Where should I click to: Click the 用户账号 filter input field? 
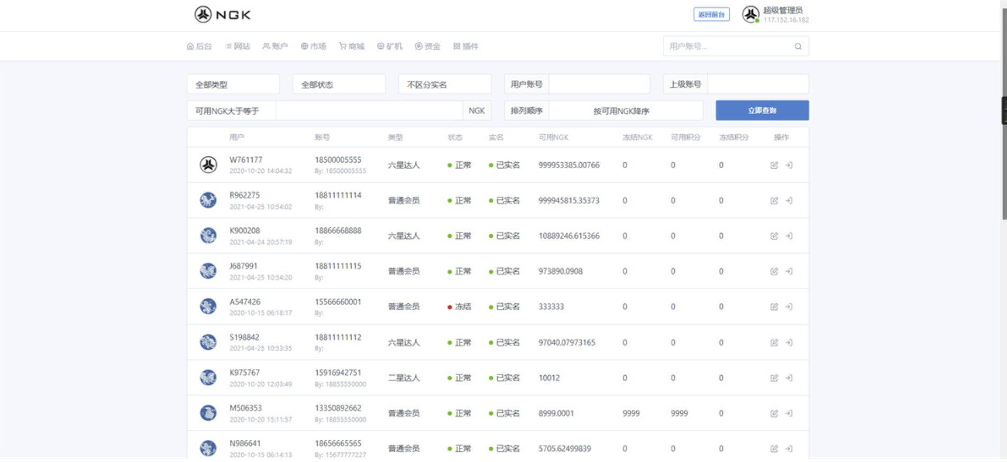click(x=599, y=85)
